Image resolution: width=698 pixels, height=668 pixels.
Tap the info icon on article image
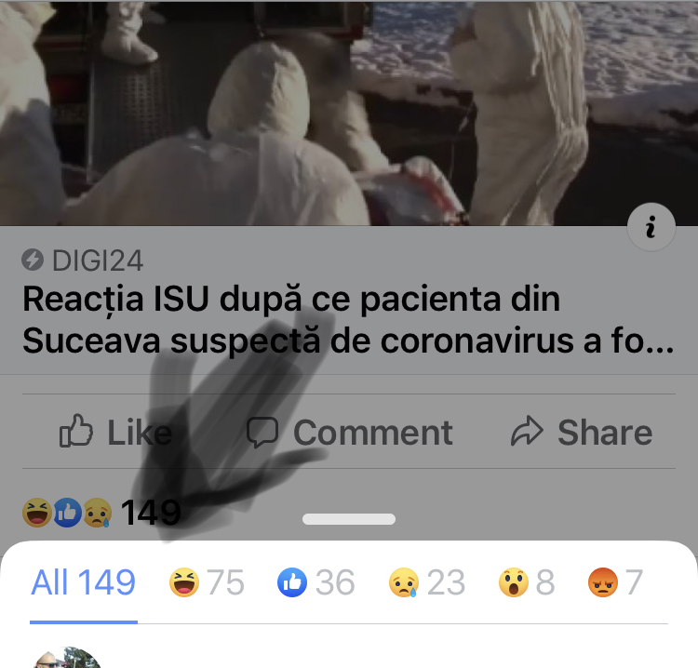point(651,227)
